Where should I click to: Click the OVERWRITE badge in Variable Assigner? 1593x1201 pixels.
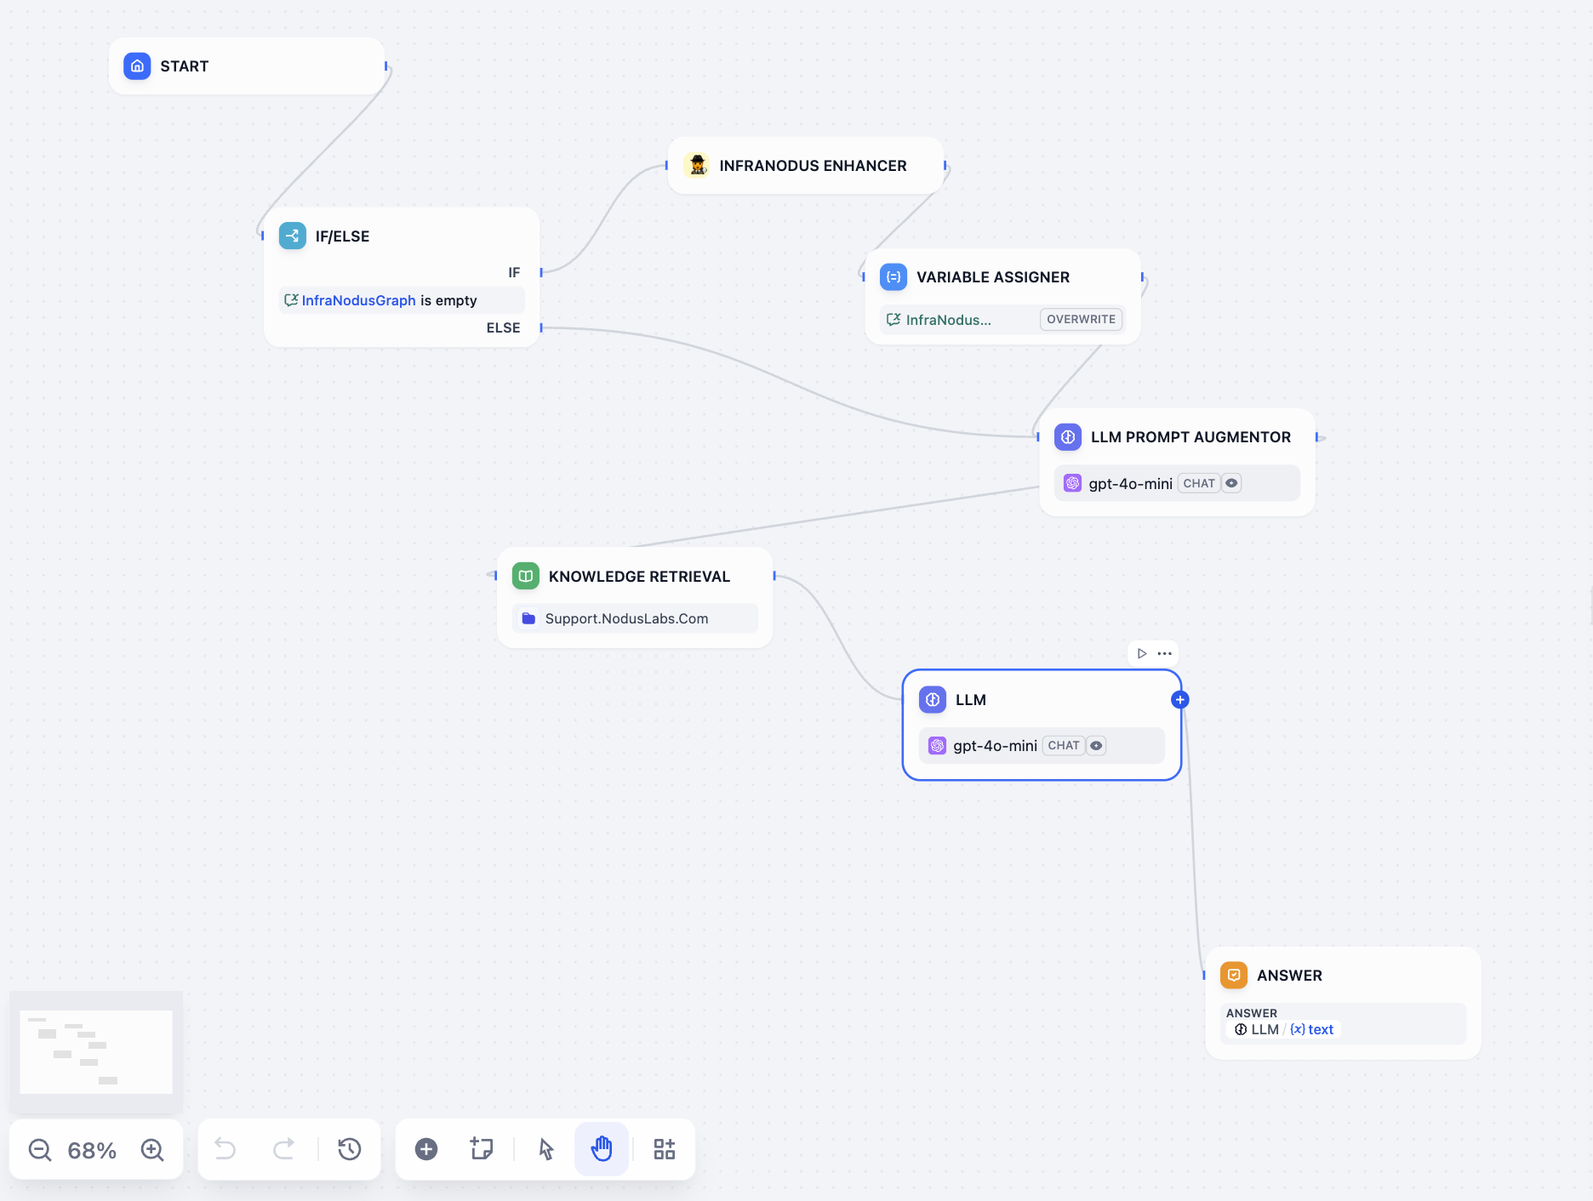1081,319
